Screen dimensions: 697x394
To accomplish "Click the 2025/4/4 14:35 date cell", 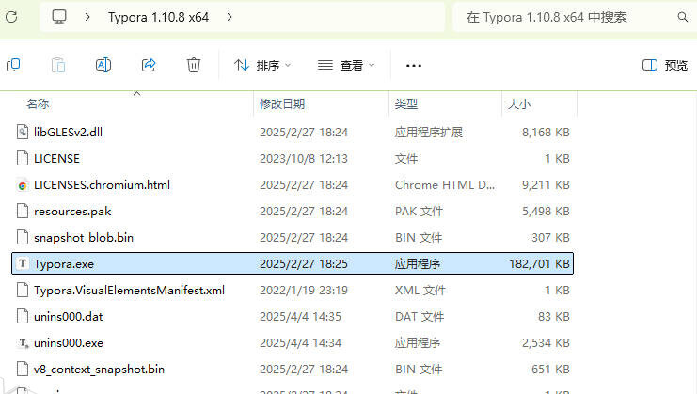I will 300,317.
